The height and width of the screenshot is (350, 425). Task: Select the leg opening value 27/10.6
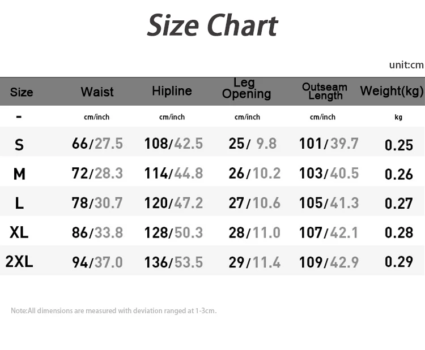[254, 203]
